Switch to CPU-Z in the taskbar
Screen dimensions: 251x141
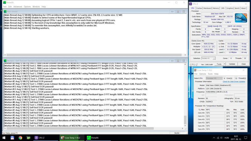(45, 138)
